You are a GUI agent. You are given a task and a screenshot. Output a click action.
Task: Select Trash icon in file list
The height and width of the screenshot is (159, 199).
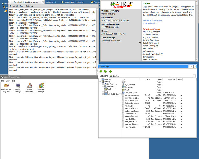[x=124, y=90]
